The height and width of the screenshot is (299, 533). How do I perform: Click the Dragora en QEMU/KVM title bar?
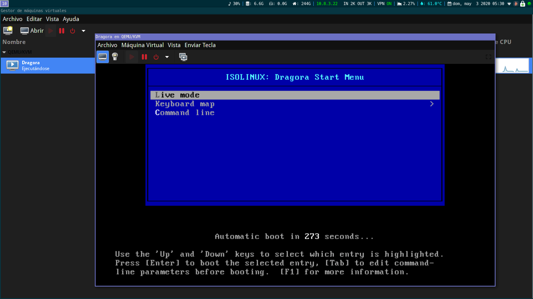click(295, 37)
